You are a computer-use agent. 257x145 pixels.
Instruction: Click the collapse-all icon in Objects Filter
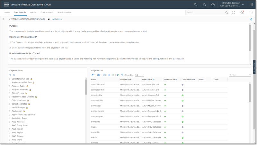pos(11,75)
